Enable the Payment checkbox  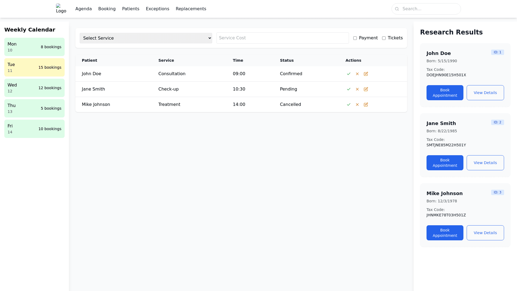coord(355,38)
